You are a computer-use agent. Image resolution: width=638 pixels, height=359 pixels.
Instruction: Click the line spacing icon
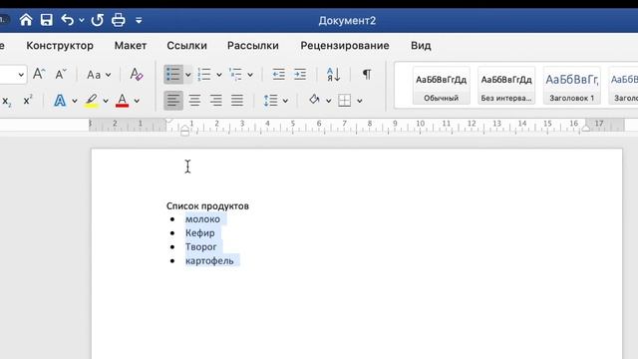(x=270, y=100)
